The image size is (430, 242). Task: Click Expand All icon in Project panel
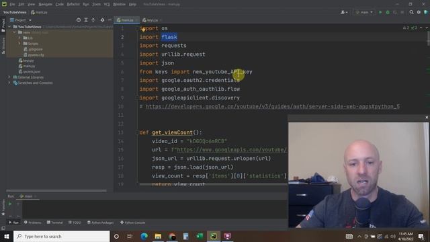tap(86, 20)
